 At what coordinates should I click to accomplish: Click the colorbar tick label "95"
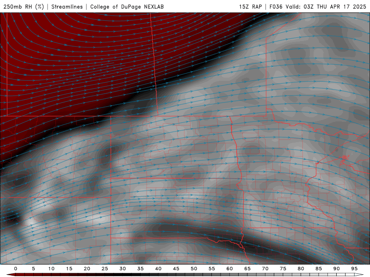coord(354,269)
